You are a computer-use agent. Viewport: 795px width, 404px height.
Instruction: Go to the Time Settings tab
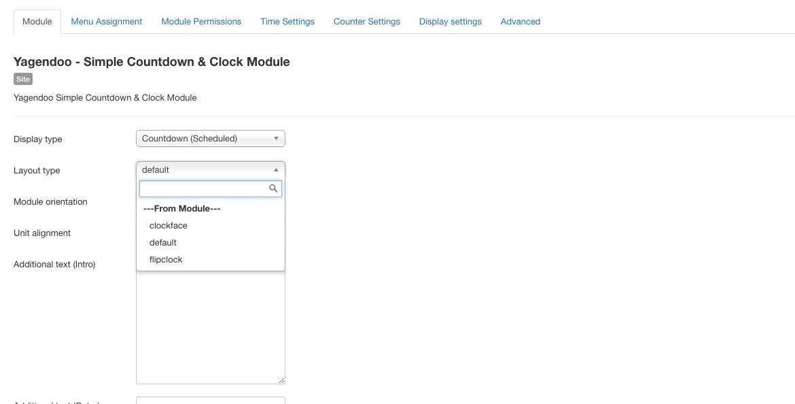click(x=287, y=22)
